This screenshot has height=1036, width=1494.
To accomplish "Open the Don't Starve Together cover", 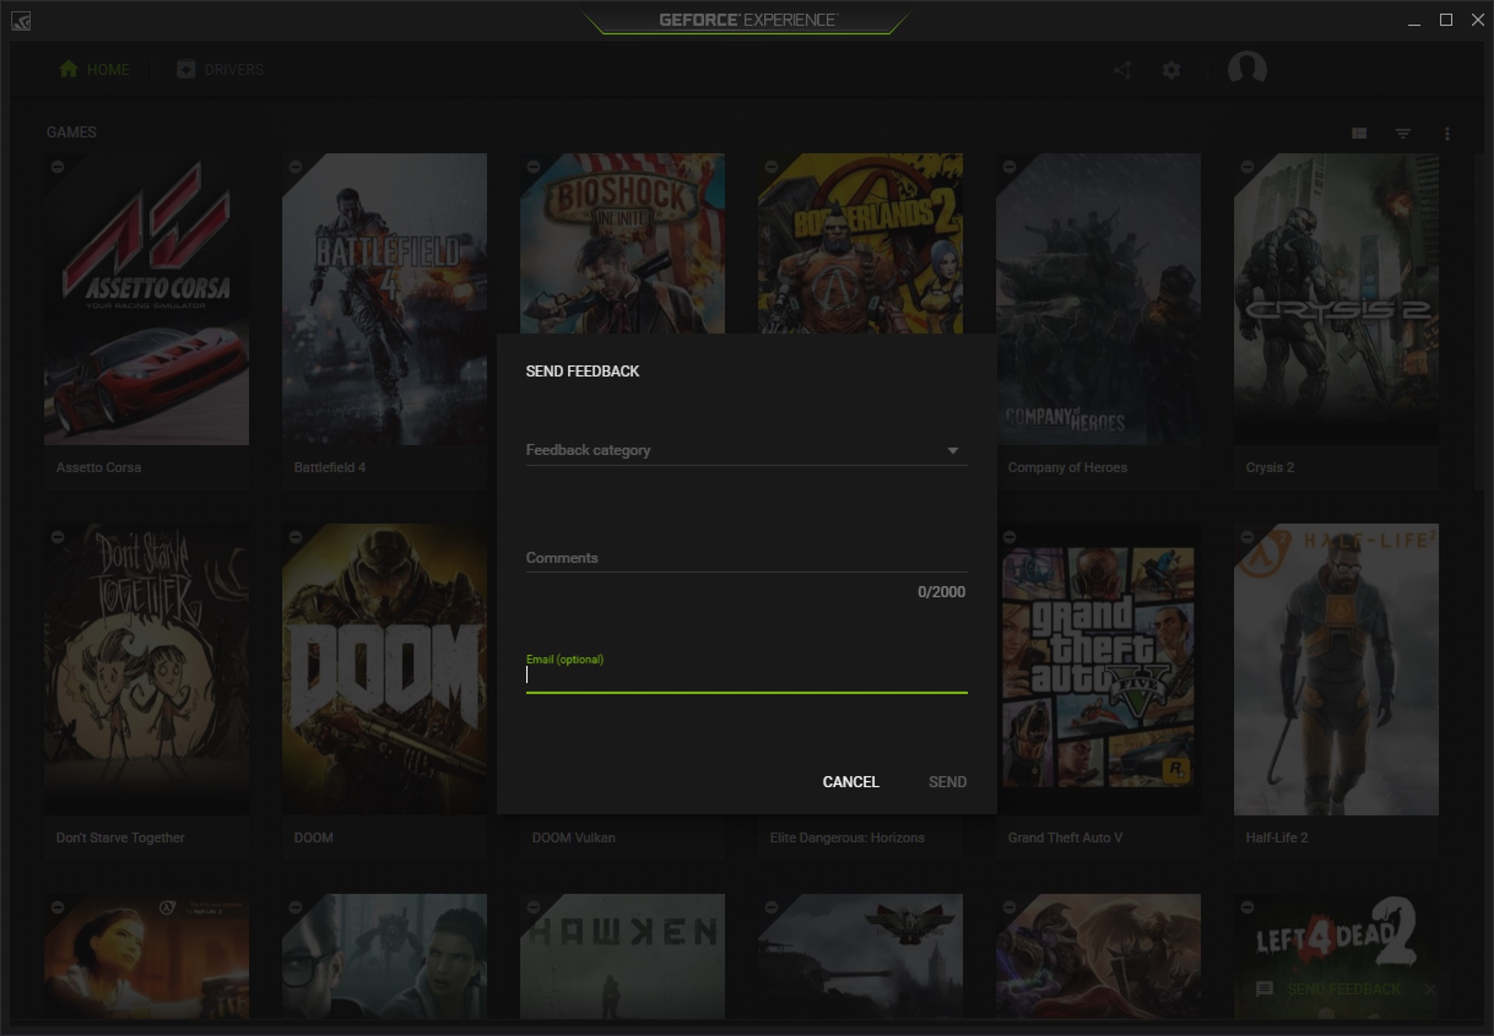I will pos(146,669).
